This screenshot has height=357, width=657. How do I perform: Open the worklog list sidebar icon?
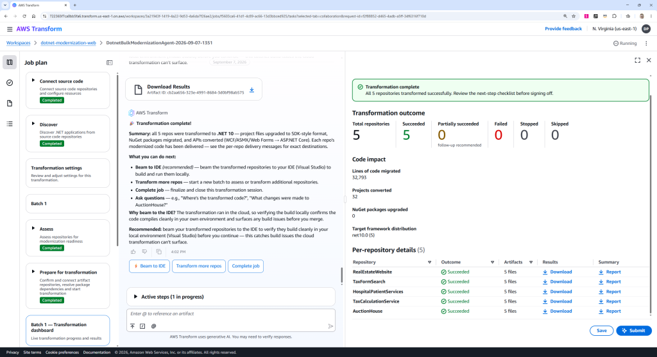pos(10,124)
